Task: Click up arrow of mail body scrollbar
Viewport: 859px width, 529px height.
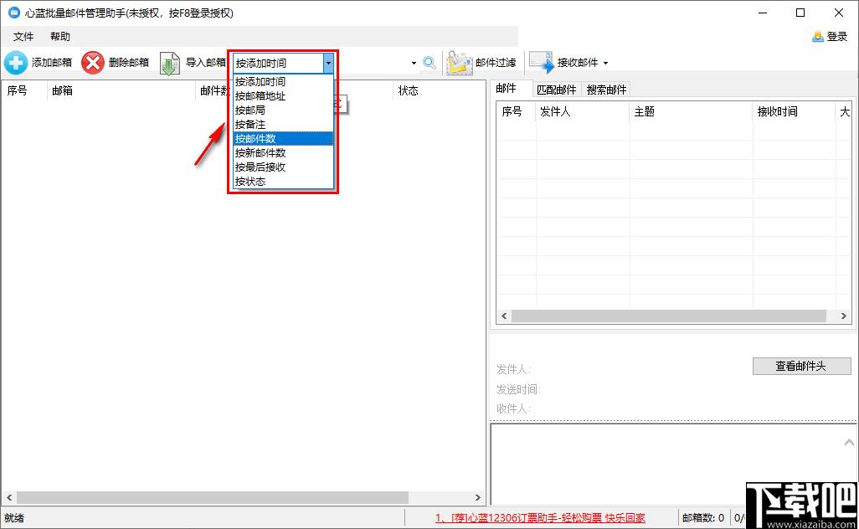Action: click(x=849, y=443)
